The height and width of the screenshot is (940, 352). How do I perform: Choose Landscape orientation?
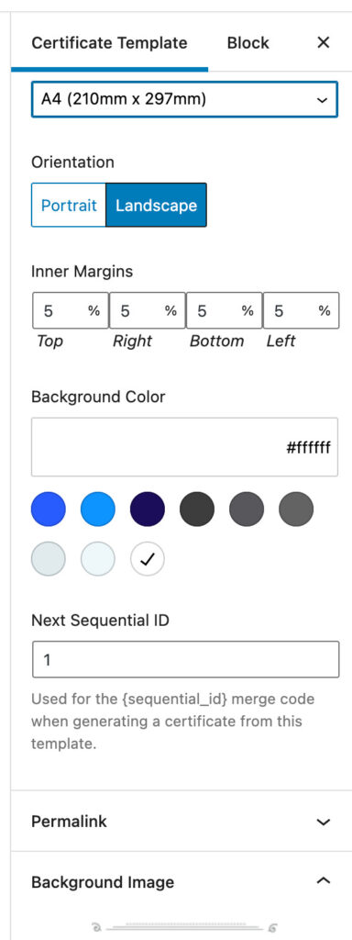[x=156, y=205]
